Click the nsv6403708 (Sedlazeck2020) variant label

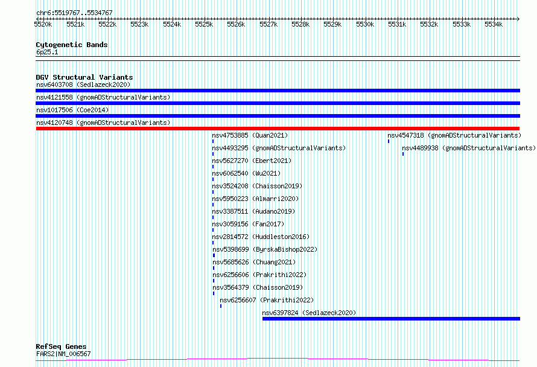point(83,85)
